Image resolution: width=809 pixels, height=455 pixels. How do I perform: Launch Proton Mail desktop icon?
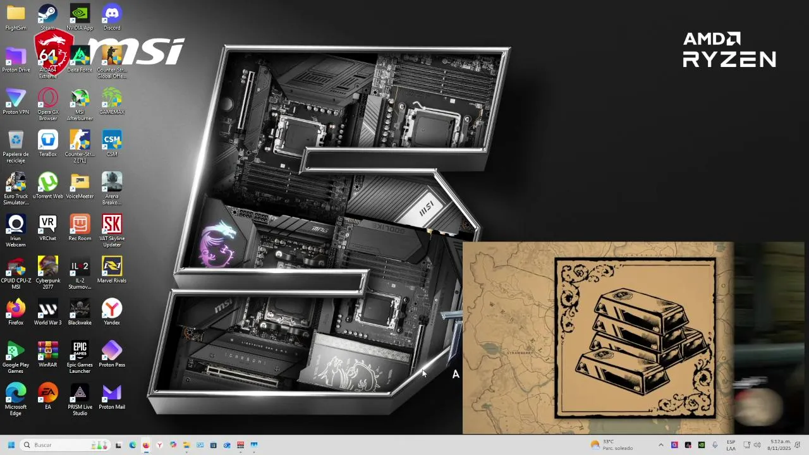pyautogui.click(x=112, y=396)
